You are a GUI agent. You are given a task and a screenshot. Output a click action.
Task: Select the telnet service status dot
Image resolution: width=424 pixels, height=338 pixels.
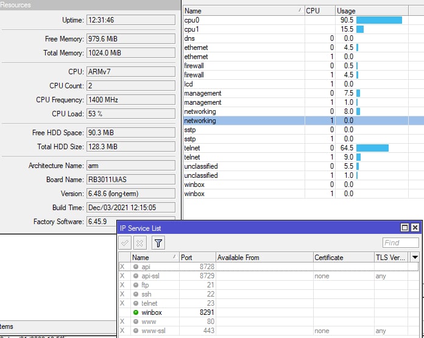coord(136,303)
